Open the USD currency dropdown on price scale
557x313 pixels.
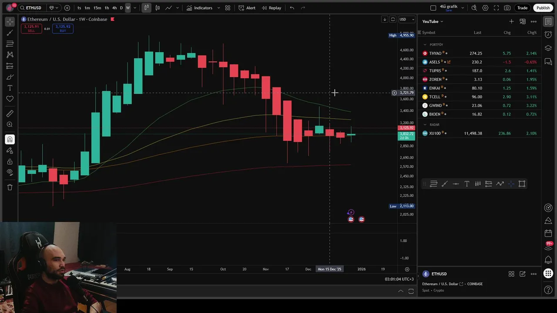pos(407,19)
